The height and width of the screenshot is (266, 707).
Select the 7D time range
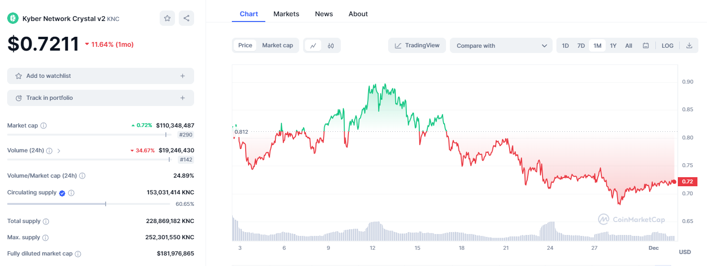[x=581, y=46]
